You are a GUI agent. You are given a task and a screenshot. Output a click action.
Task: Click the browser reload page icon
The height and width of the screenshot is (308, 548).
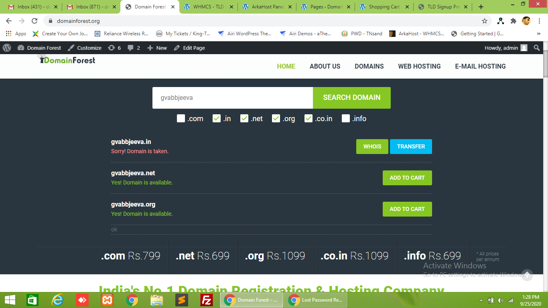(35, 21)
